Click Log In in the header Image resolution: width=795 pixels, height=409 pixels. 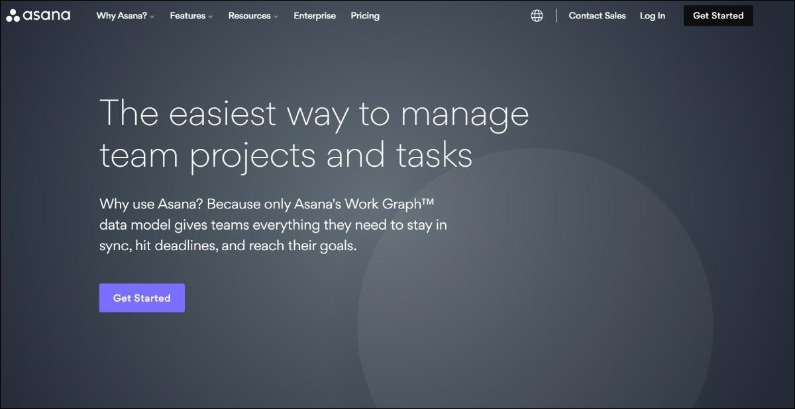653,16
